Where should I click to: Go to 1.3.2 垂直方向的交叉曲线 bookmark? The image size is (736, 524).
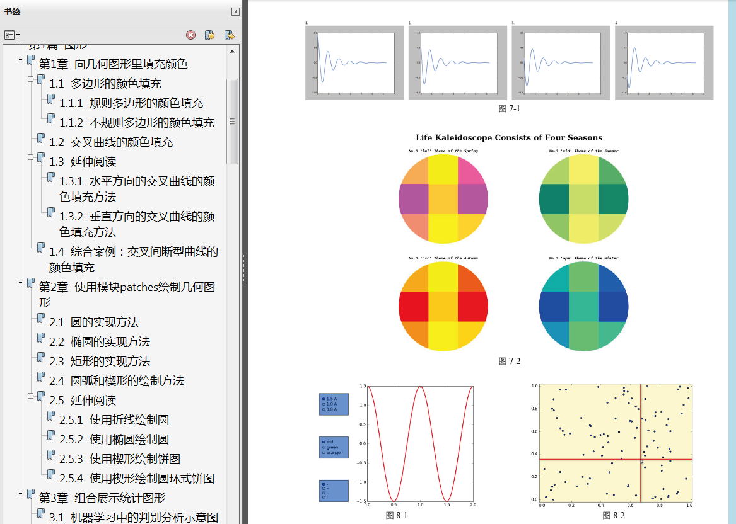pos(137,224)
